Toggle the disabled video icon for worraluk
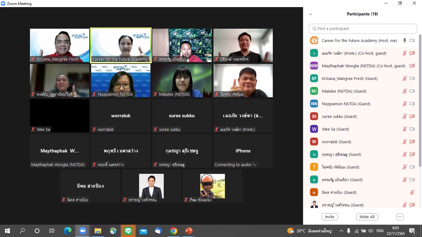 tap(412, 142)
